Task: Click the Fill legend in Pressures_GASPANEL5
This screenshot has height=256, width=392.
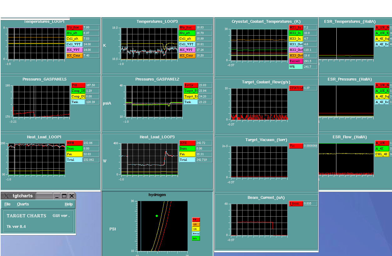Action: tap(78, 85)
